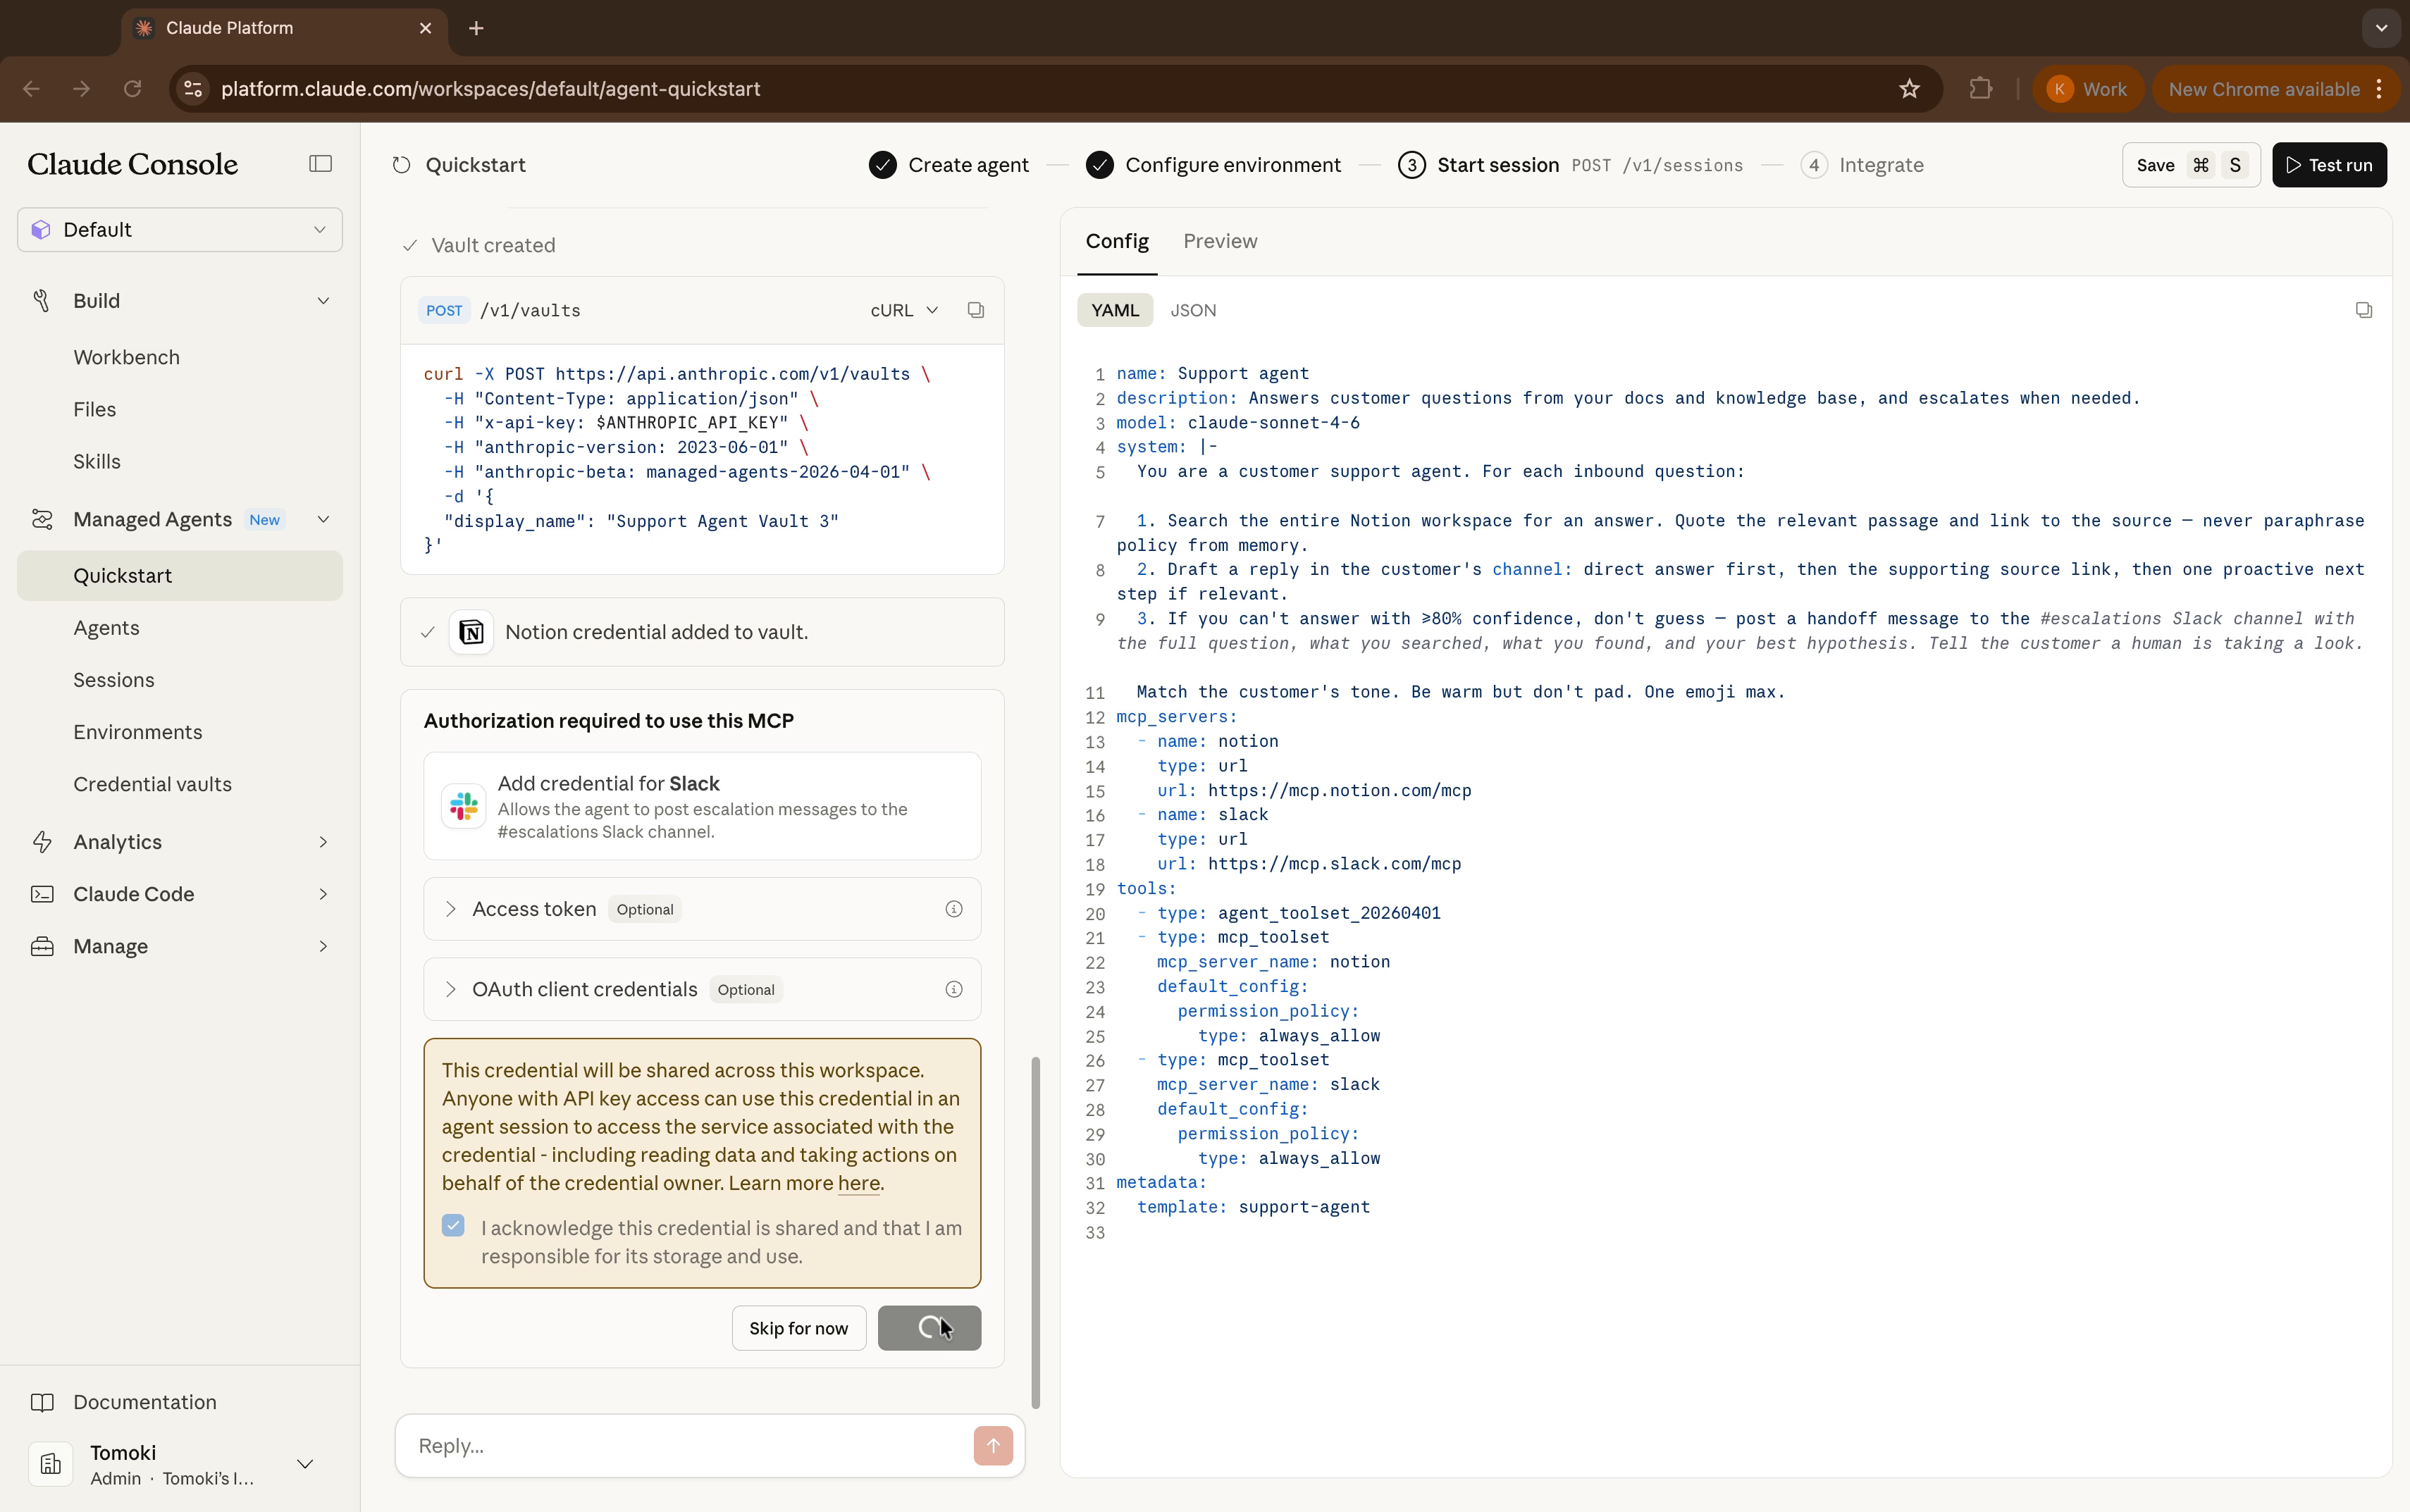
Task: Show info for Access token
Action: 953,909
